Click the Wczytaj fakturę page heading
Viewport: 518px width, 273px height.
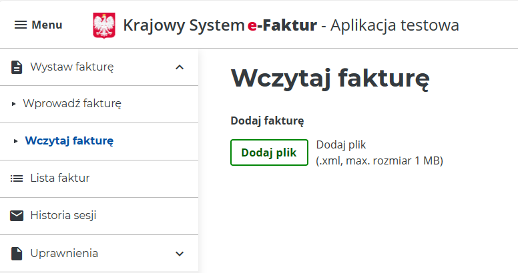[330, 79]
